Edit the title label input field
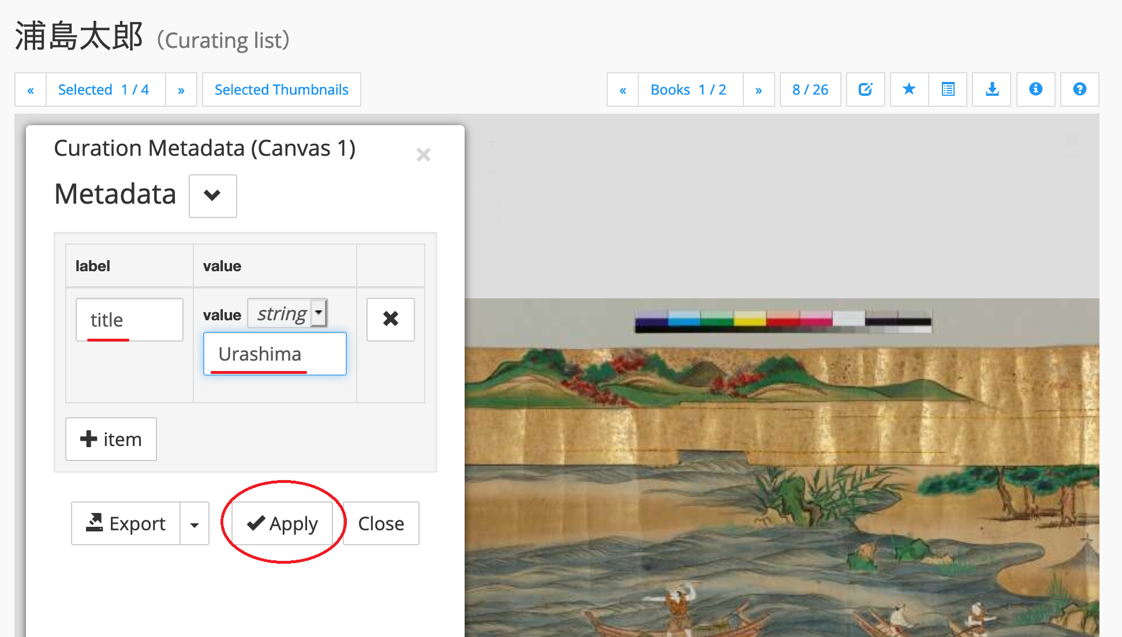Viewport: 1122px width, 637px height. 129,319
